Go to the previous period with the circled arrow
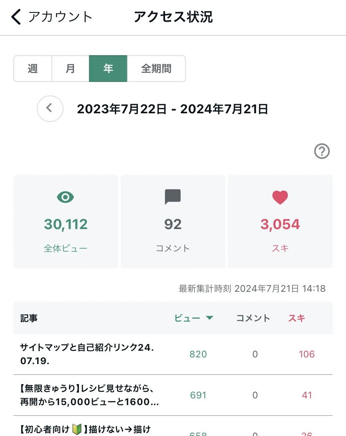The width and height of the screenshot is (346, 436). pyautogui.click(x=50, y=109)
